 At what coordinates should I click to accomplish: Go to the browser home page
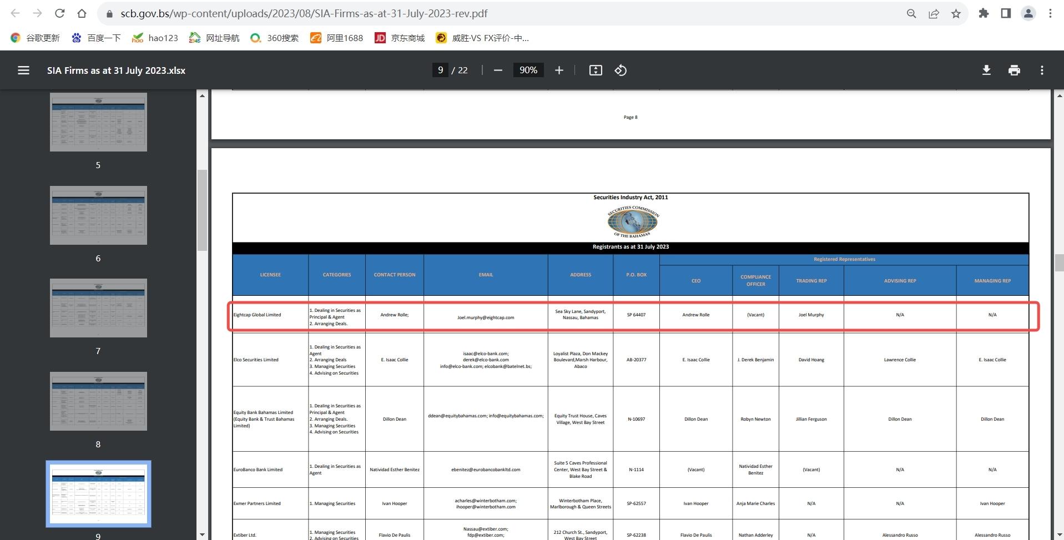tap(82, 13)
